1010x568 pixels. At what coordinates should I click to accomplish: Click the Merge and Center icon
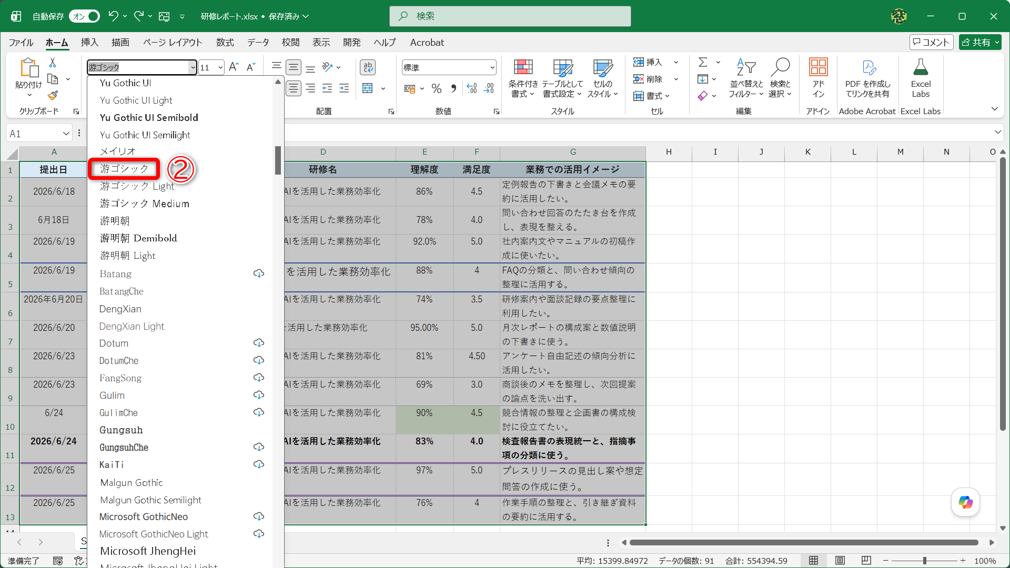point(368,88)
